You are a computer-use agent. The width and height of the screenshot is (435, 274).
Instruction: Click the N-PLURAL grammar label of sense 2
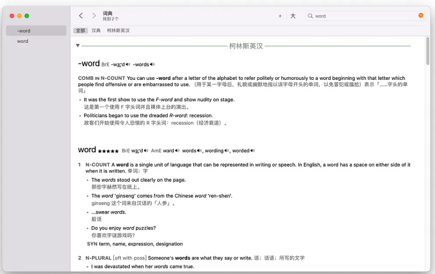click(x=98, y=258)
